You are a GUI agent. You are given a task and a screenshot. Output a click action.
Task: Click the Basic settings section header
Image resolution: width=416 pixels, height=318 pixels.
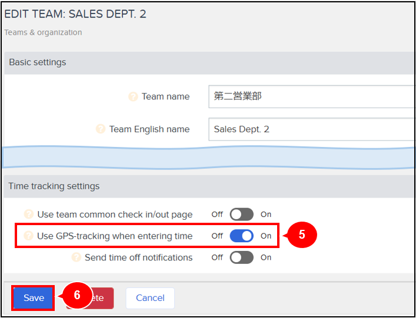click(x=209, y=63)
